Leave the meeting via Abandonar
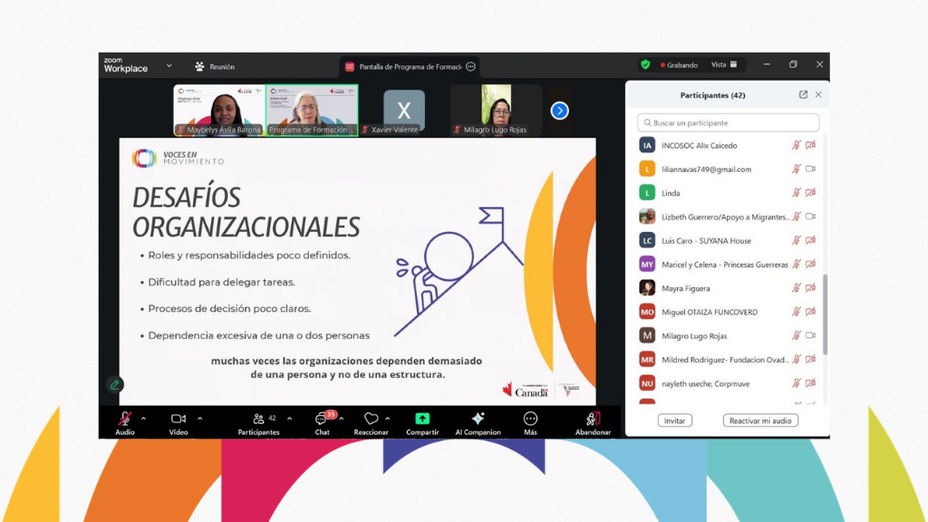This screenshot has height=522, width=928. click(593, 421)
